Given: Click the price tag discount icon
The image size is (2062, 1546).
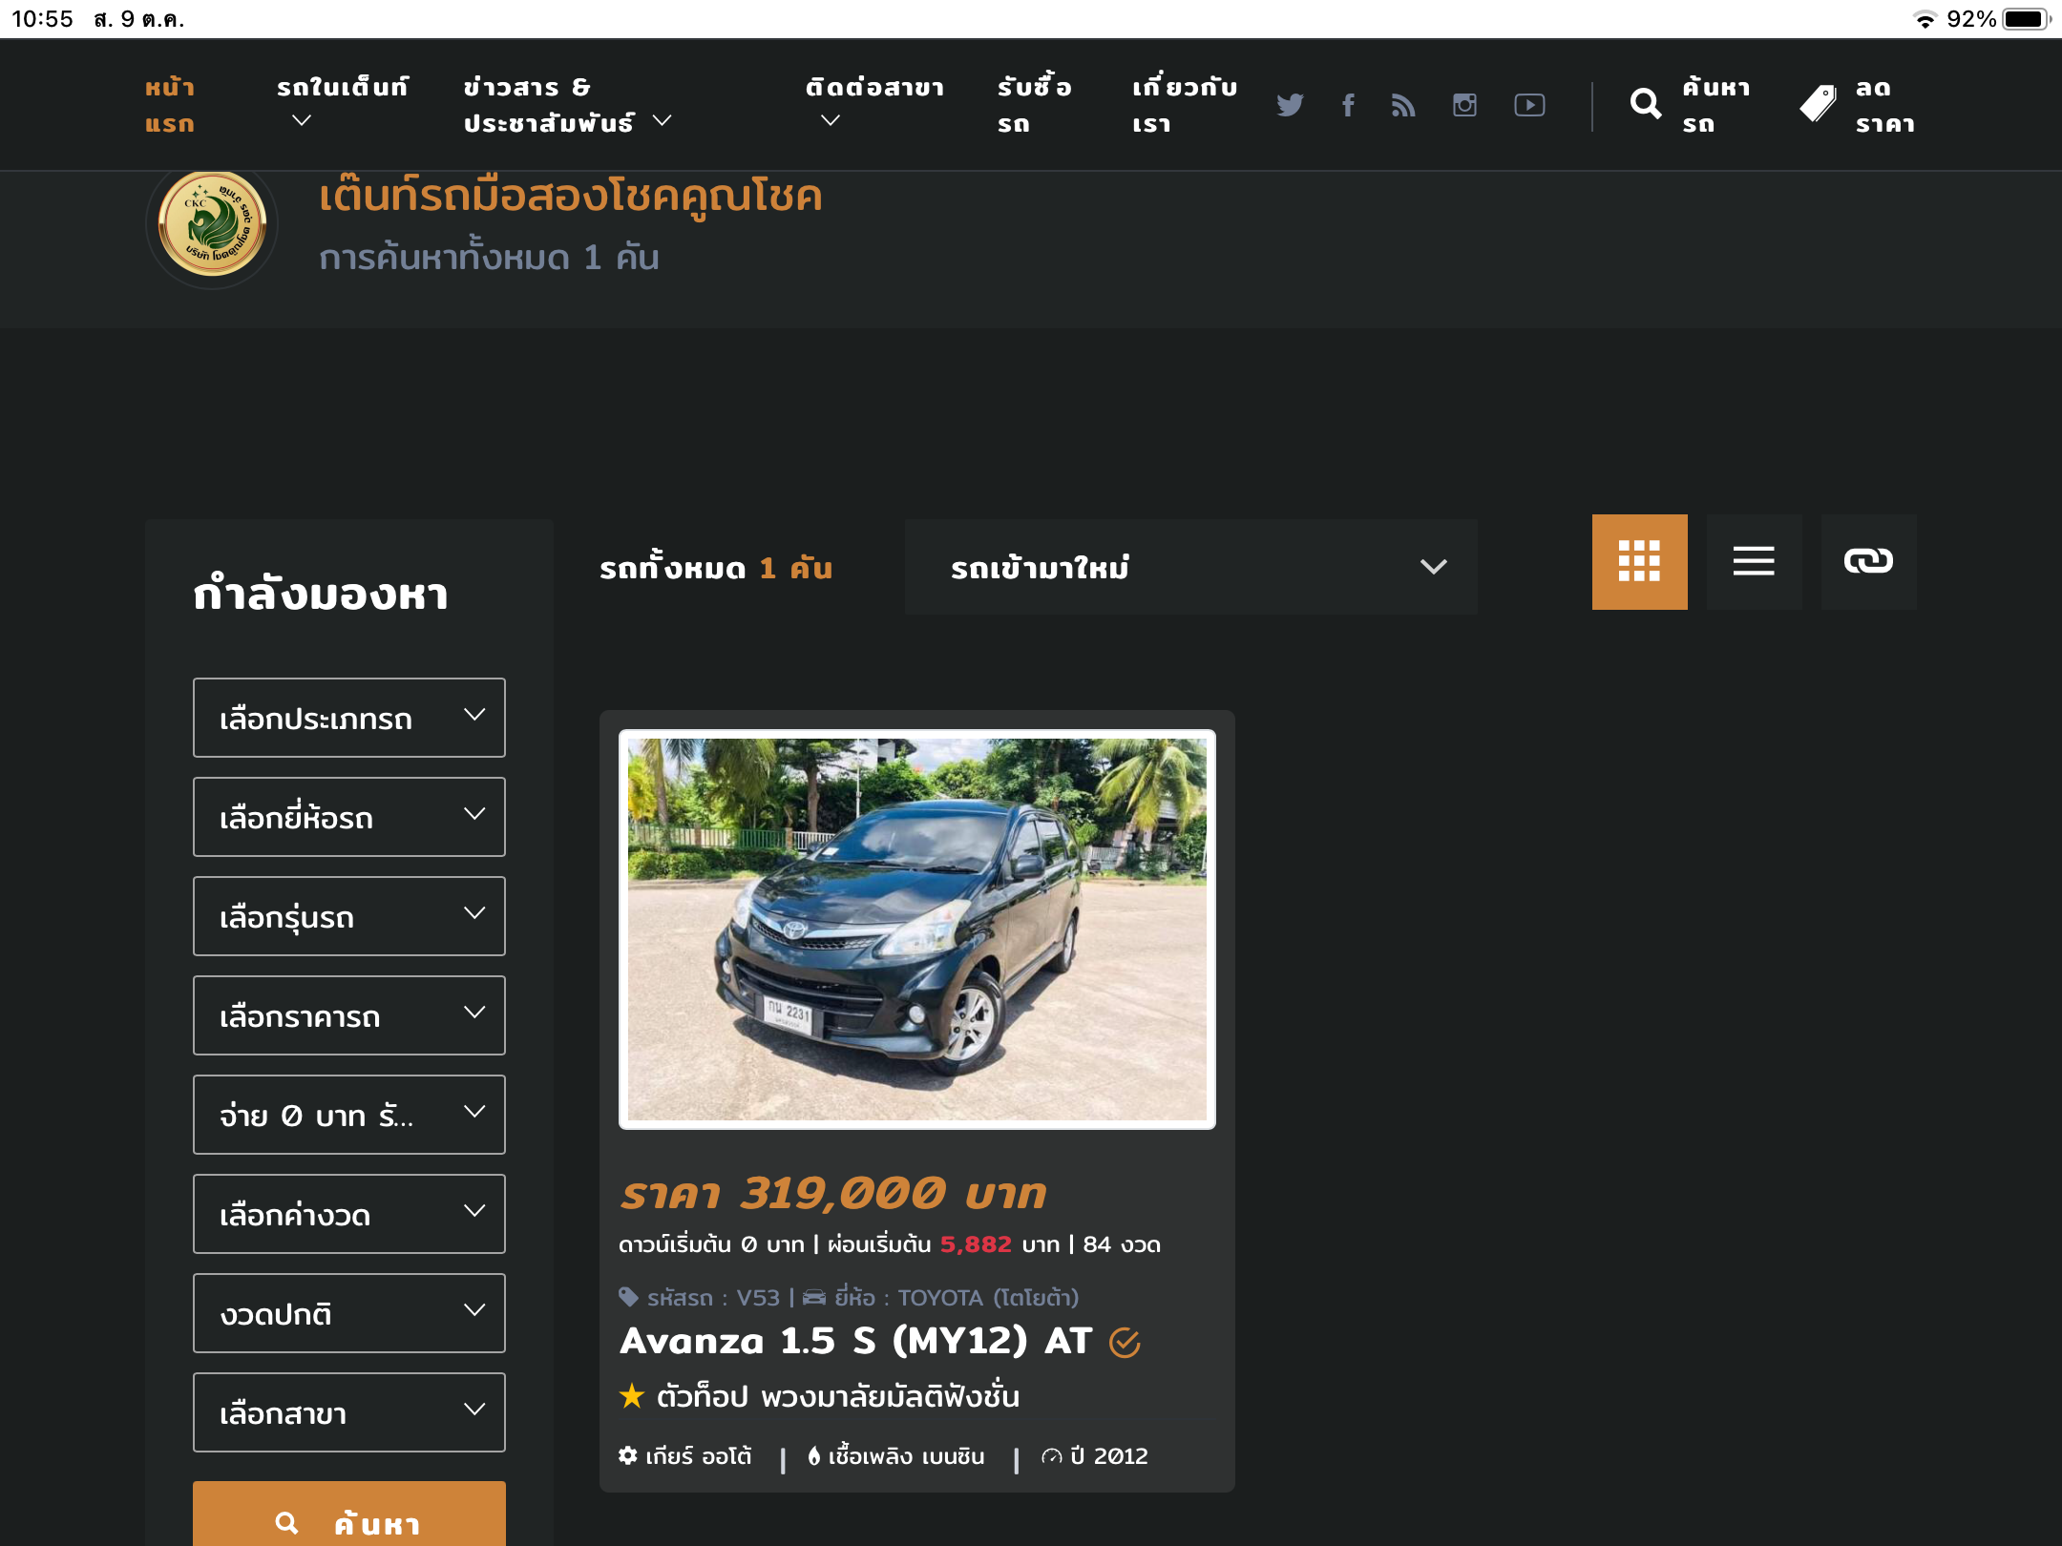Looking at the screenshot, I should 1818,104.
